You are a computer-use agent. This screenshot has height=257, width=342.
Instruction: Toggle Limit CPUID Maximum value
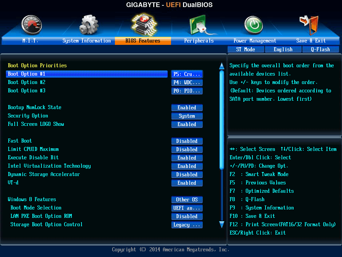187,149
